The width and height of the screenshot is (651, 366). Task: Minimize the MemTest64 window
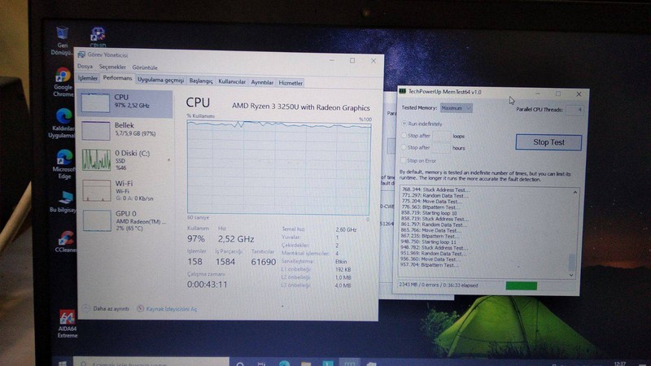click(x=538, y=94)
